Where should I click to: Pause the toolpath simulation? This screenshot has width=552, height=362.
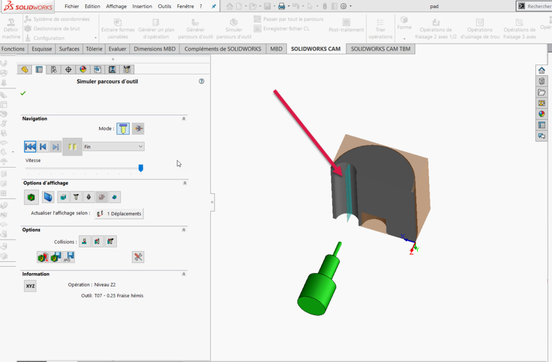tap(72, 147)
